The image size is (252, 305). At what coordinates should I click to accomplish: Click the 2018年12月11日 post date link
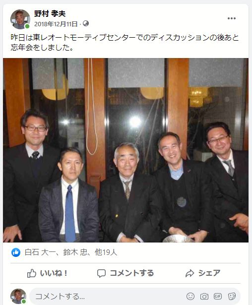click(56, 24)
